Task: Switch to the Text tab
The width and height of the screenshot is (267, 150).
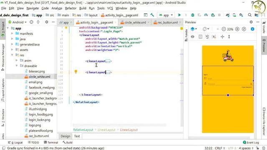Action: pos(77,136)
